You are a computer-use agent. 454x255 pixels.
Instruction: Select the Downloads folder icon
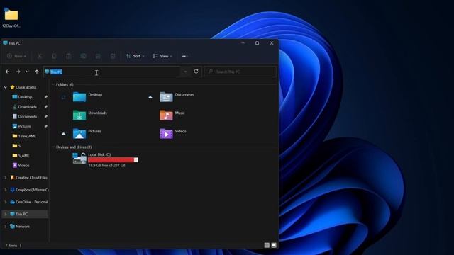point(79,115)
